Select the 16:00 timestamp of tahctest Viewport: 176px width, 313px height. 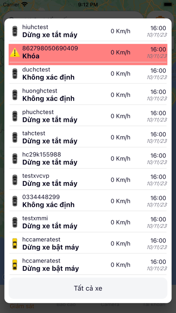(x=158, y=134)
